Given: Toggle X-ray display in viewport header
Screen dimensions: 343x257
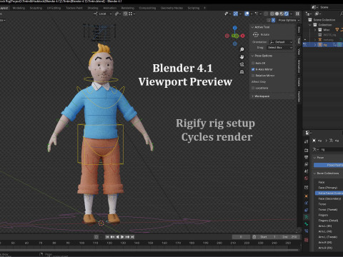Looking at the screenshot, I should 266,14.
